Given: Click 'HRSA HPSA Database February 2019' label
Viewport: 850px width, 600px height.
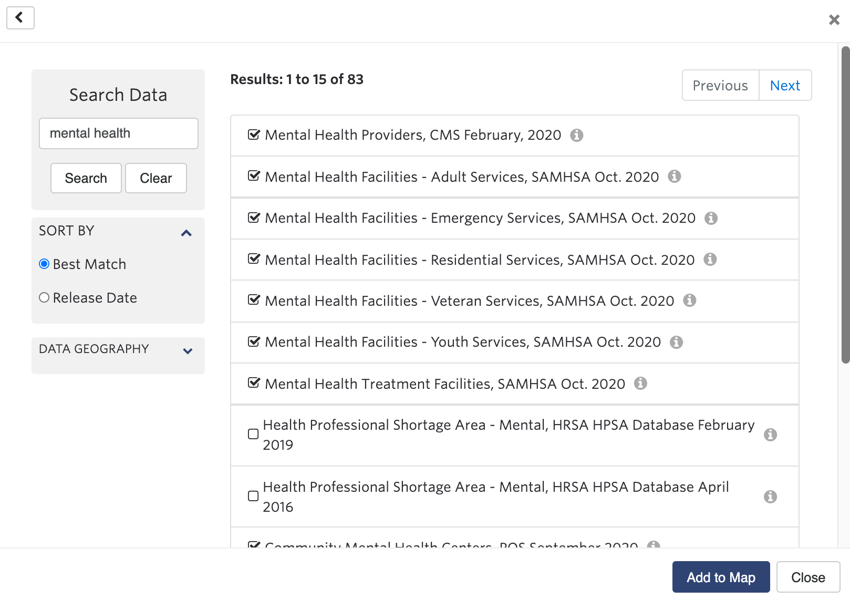Looking at the screenshot, I should [x=509, y=435].
